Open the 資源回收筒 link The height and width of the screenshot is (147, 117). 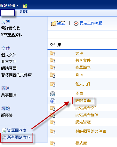17,130
